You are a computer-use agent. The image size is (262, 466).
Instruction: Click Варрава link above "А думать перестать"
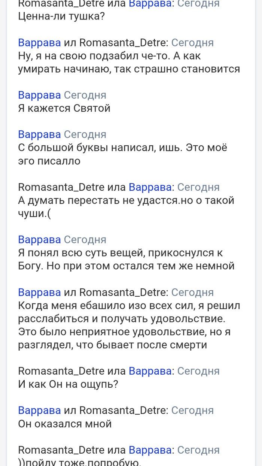(150, 187)
